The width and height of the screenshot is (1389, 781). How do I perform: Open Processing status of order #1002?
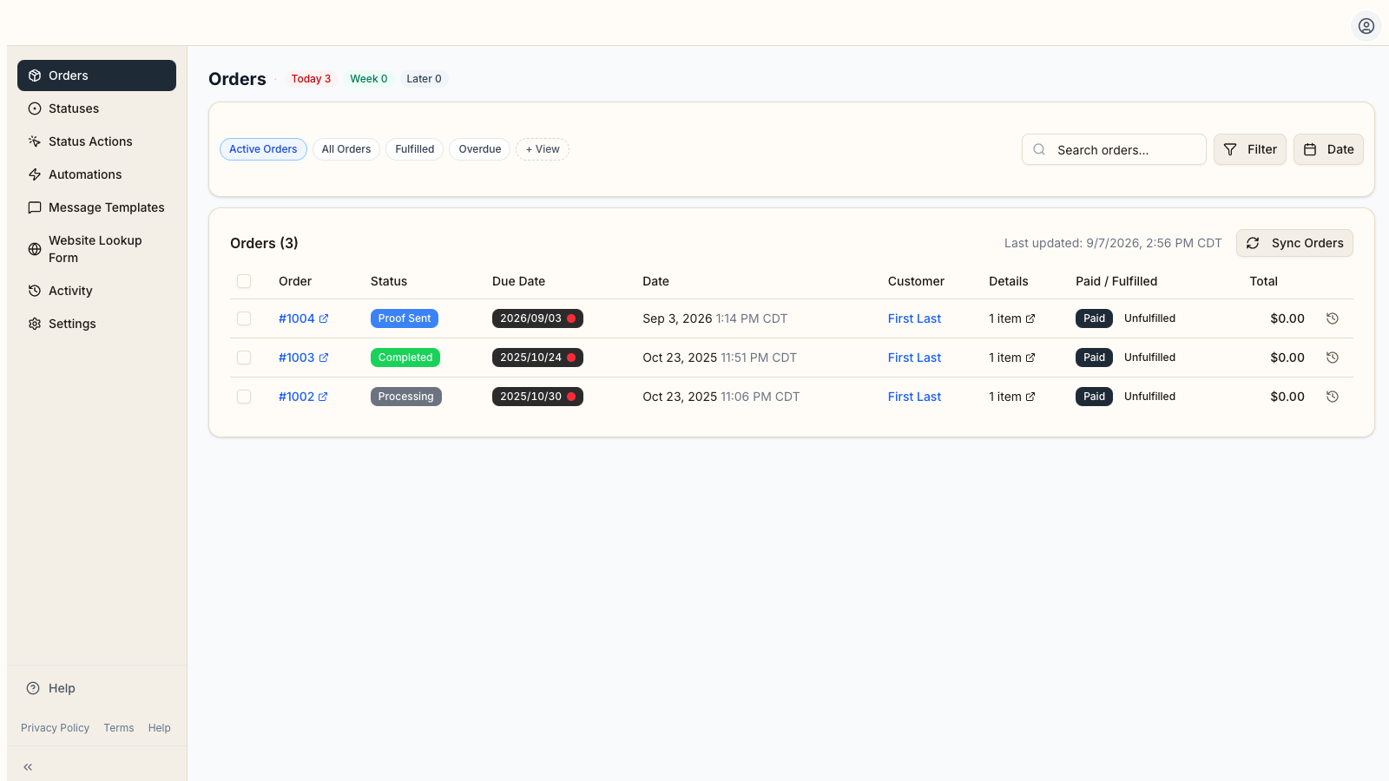click(406, 397)
